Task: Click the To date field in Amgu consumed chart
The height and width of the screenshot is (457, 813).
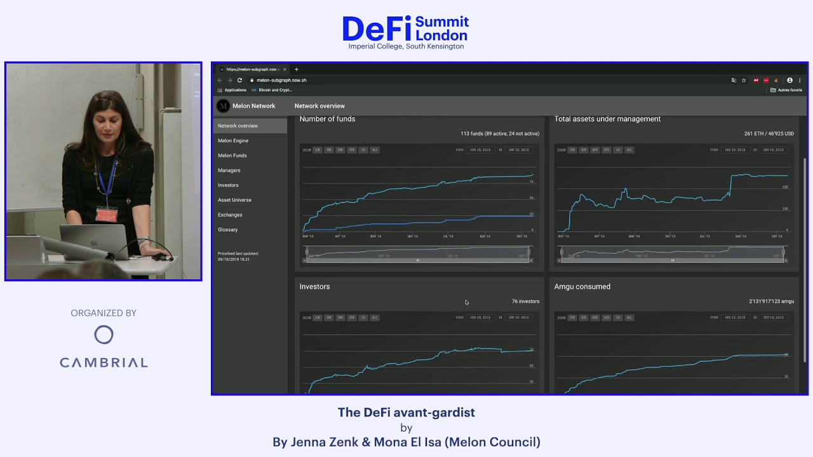Action: coord(774,317)
